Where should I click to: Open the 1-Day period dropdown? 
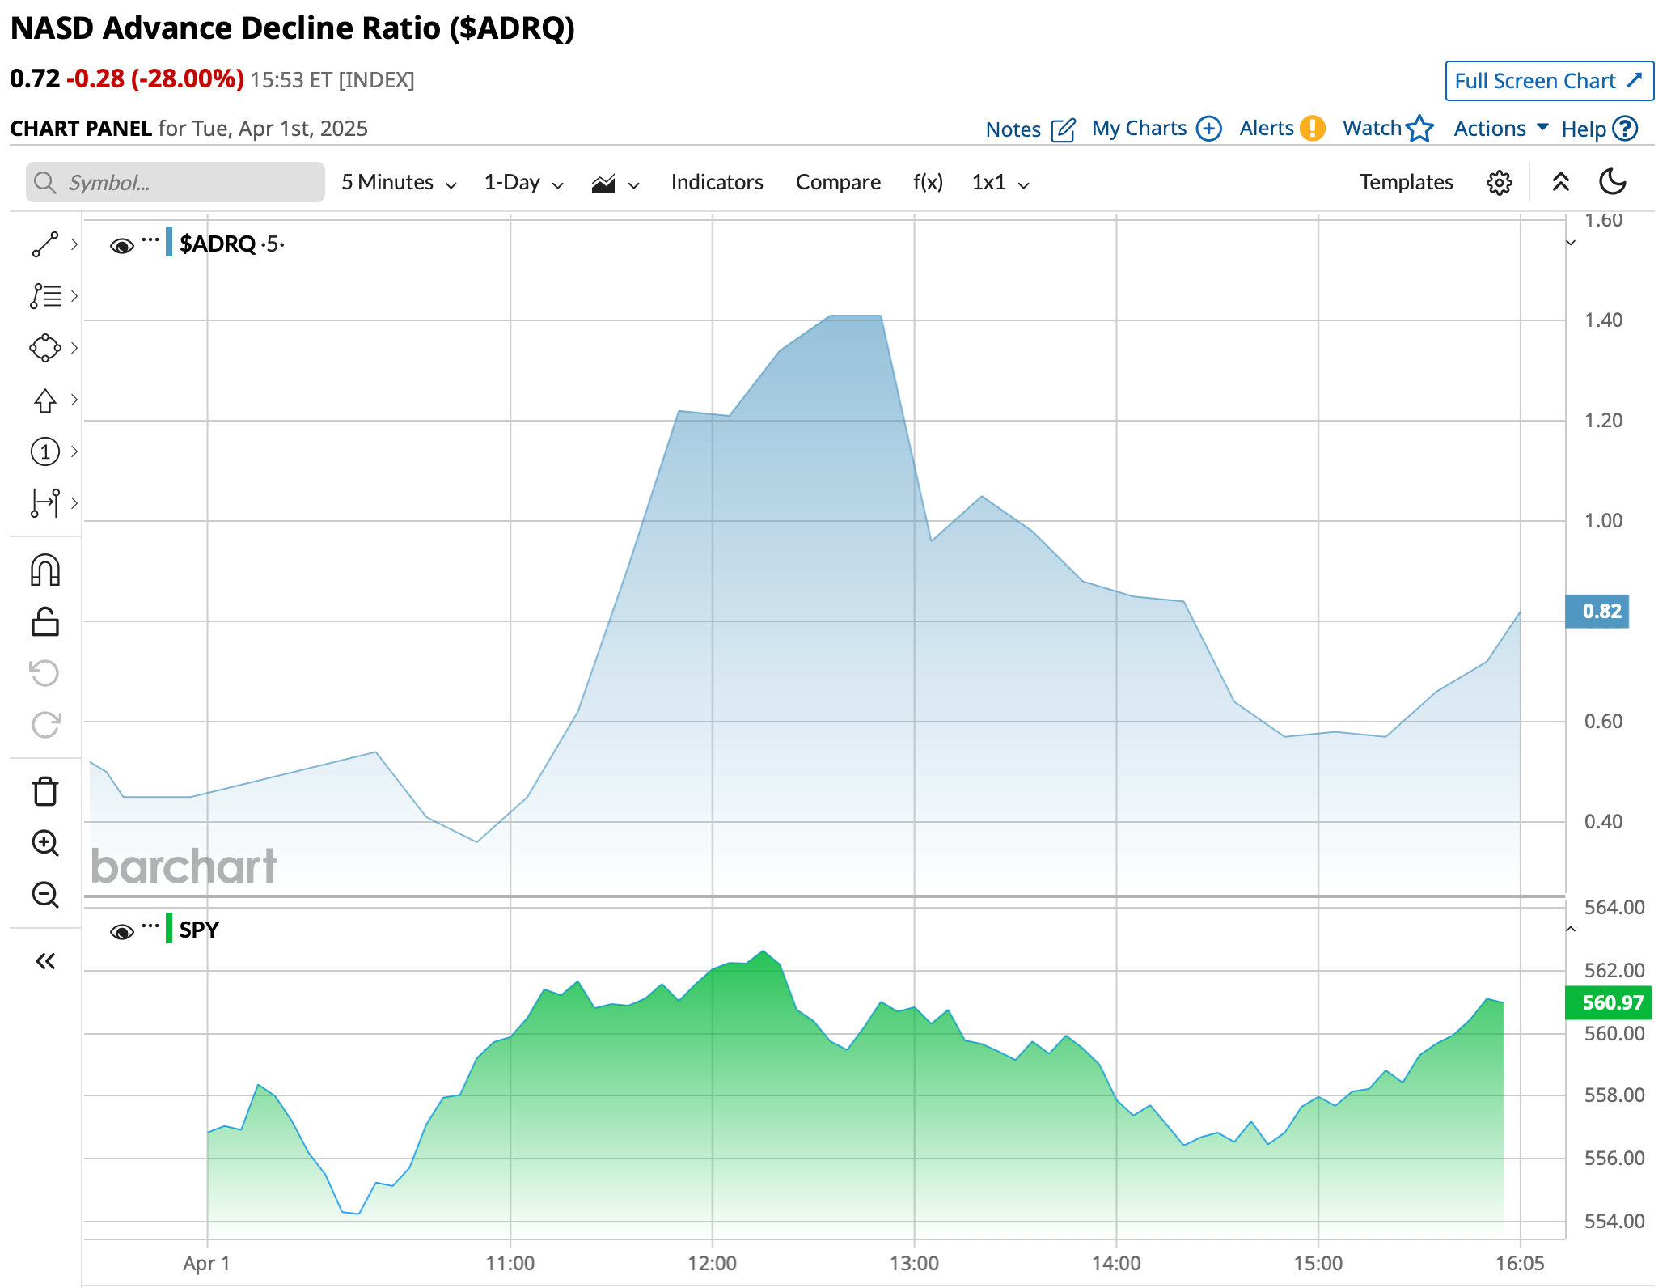tap(523, 183)
